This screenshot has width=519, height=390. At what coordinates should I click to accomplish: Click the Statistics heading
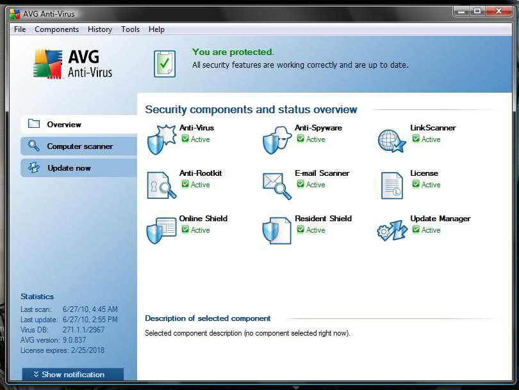[x=37, y=297]
